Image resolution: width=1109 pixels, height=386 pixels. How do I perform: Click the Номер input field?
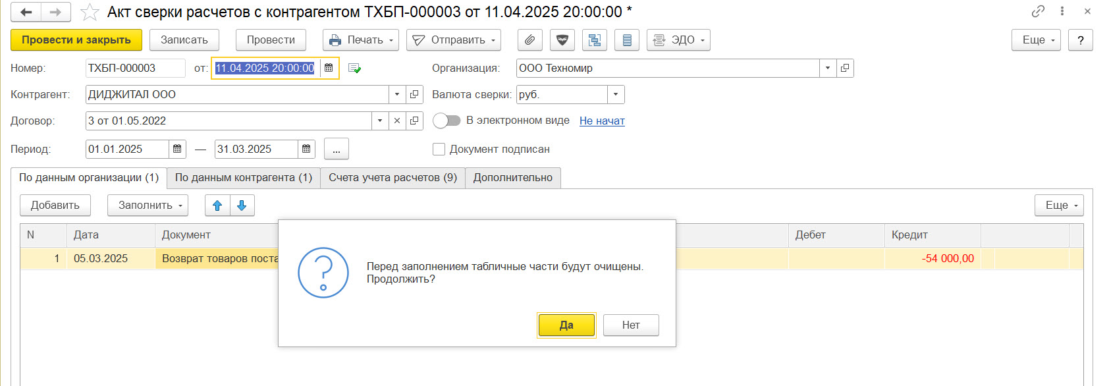click(x=135, y=69)
